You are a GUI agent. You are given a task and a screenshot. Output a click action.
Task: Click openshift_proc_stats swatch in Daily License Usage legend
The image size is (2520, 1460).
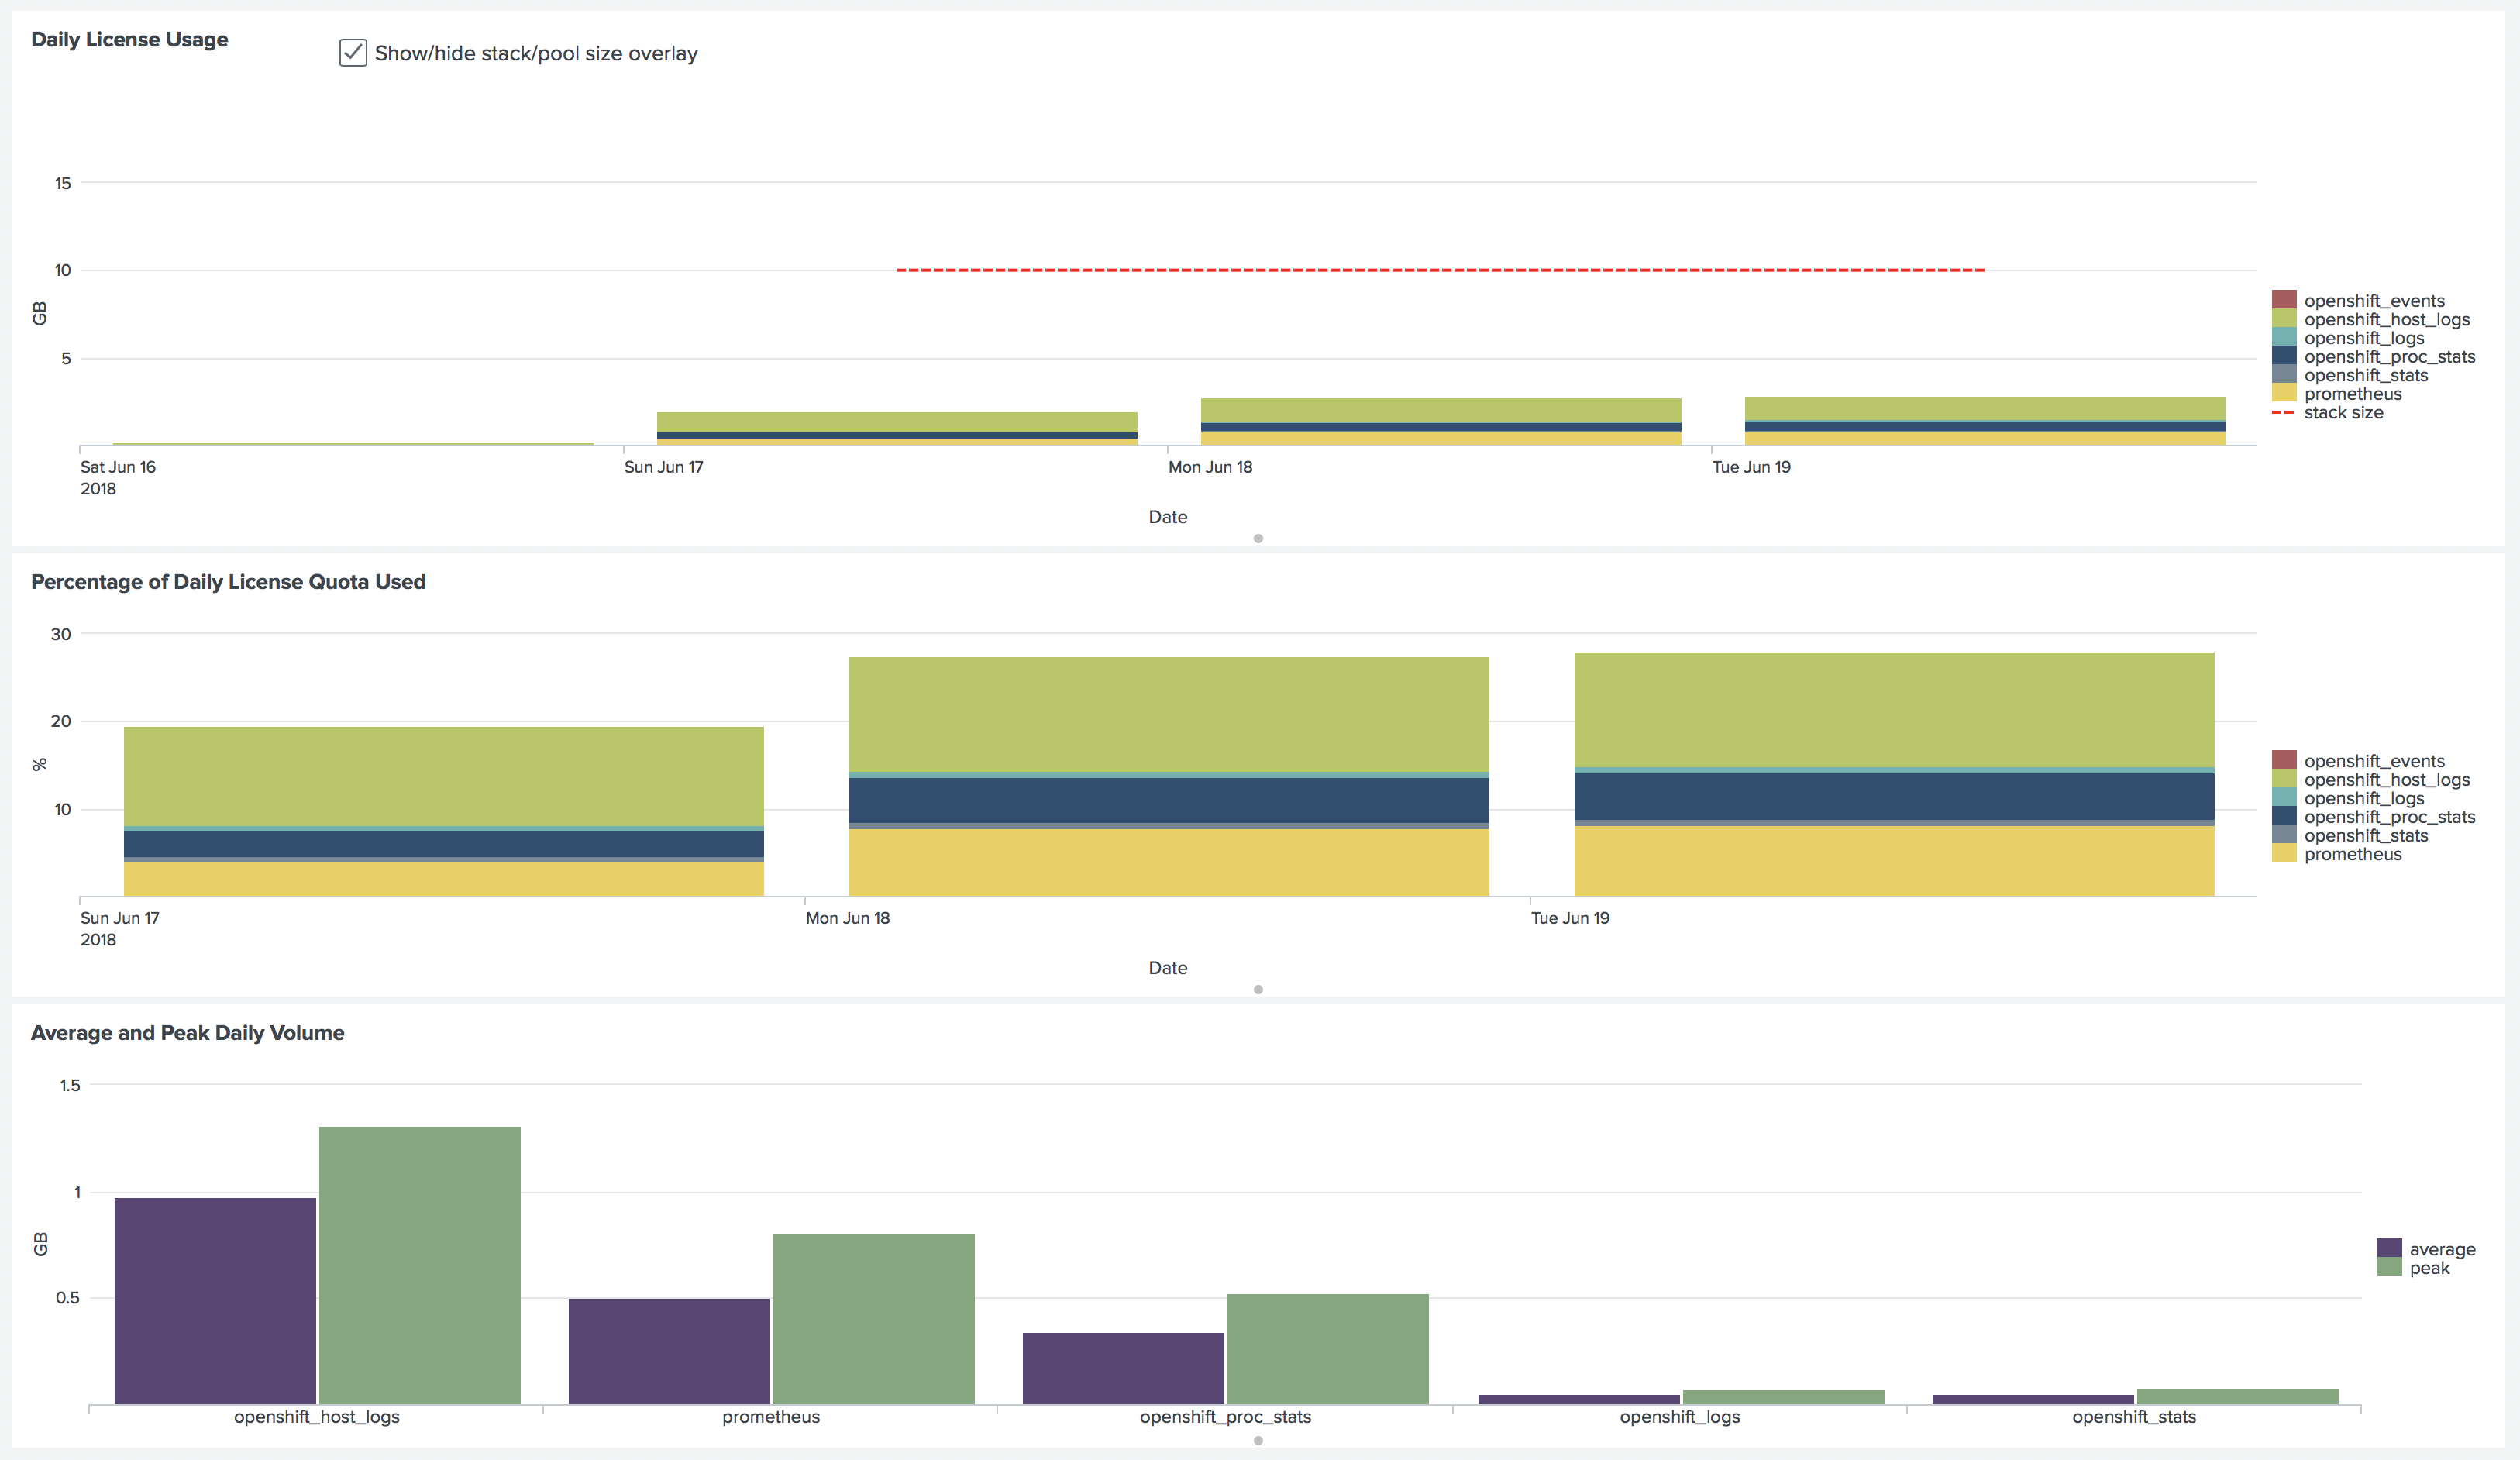pyautogui.click(x=2284, y=356)
